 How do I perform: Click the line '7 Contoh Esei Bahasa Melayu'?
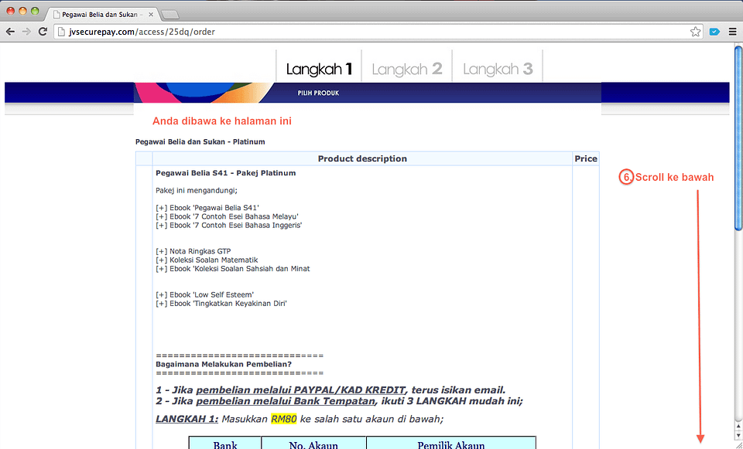click(227, 216)
